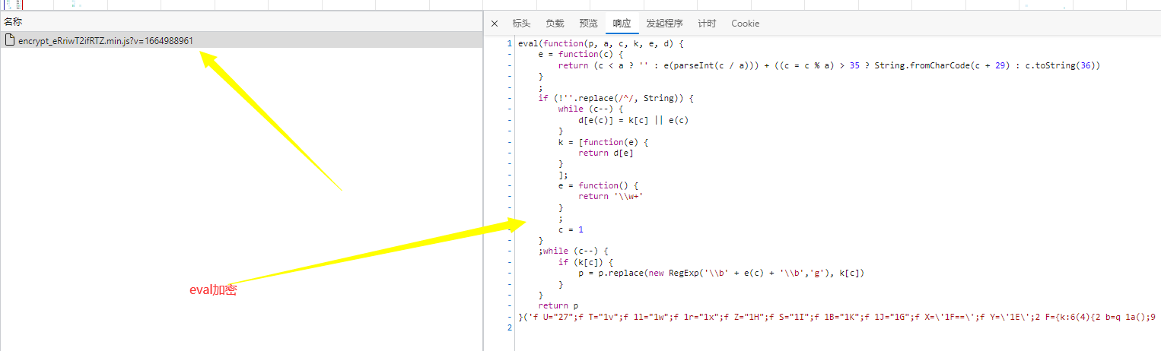Image resolution: width=1161 pixels, height=351 pixels.
Task: Open the 负载 tab
Action: (555, 24)
